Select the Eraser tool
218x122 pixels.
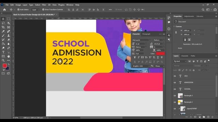(9, 40)
